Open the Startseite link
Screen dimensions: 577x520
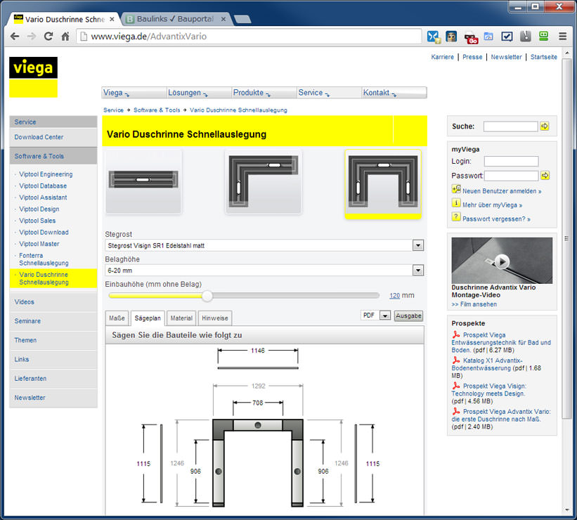point(543,57)
